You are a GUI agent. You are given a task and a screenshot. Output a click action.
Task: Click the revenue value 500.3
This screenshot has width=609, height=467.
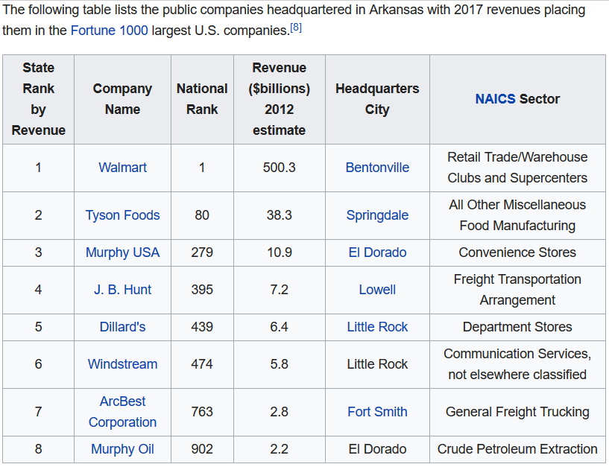280,168
